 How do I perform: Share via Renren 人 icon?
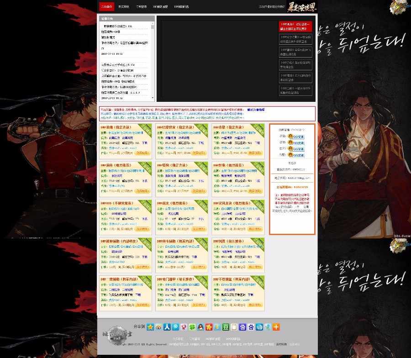167,327
